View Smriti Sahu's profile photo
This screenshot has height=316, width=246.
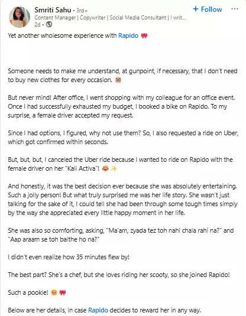coord(20,17)
